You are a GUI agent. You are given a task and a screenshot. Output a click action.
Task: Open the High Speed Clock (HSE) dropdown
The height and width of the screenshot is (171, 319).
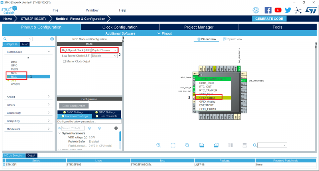click(104, 50)
